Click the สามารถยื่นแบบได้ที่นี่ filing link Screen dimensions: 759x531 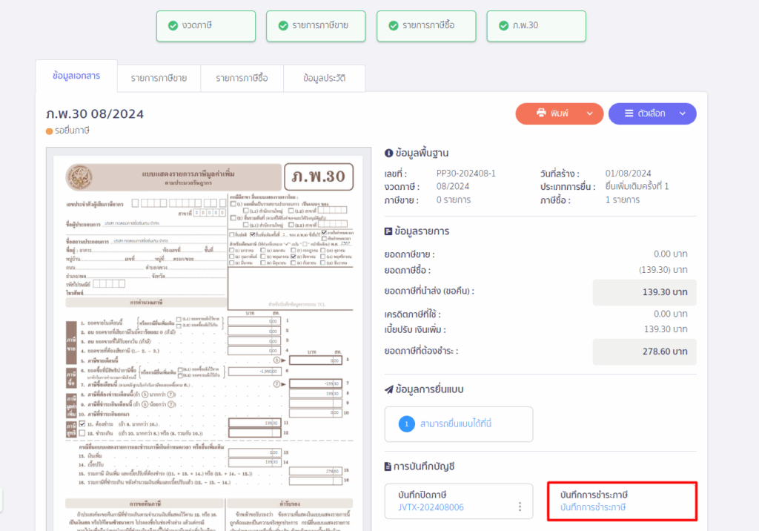456,424
